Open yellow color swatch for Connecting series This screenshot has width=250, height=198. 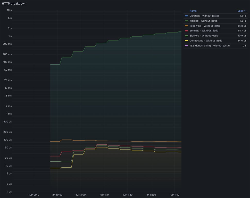pos(186,41)
